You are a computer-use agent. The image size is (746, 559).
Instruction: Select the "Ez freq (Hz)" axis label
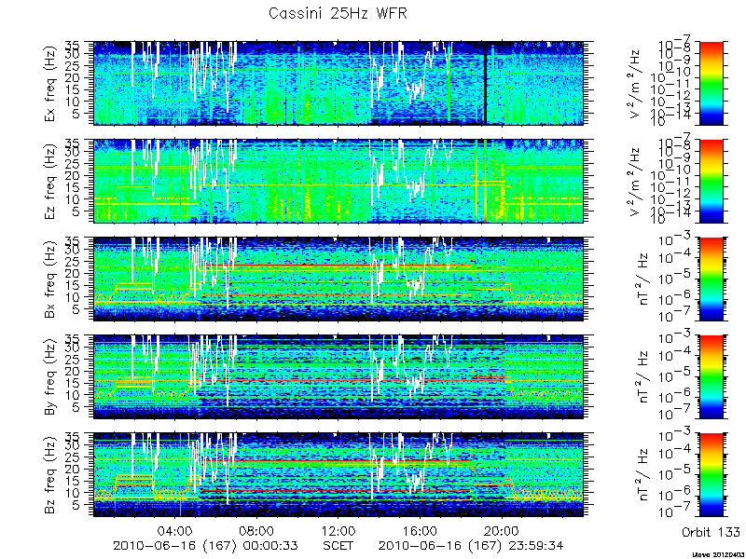51,181
